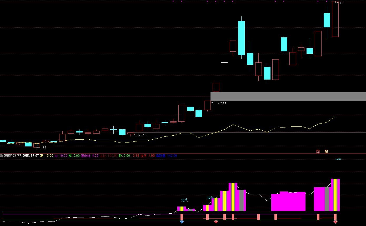Click the orange 榜 info marker
The width and height of the screenshot is (366, 226).
[x=327, y=151]
